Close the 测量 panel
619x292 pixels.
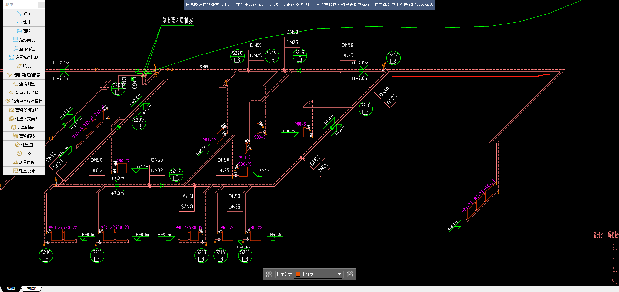tap(41, 5)
